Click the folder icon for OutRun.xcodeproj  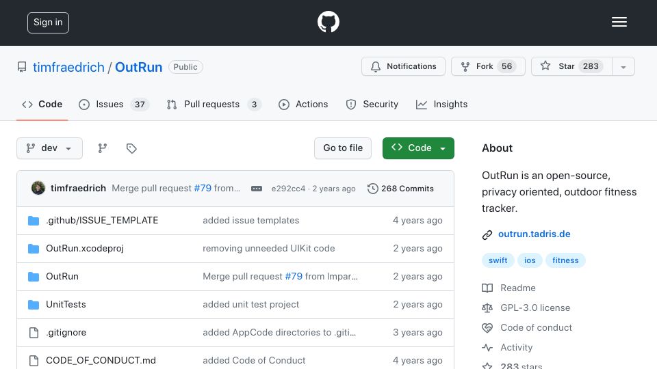[x=34, y=249]
